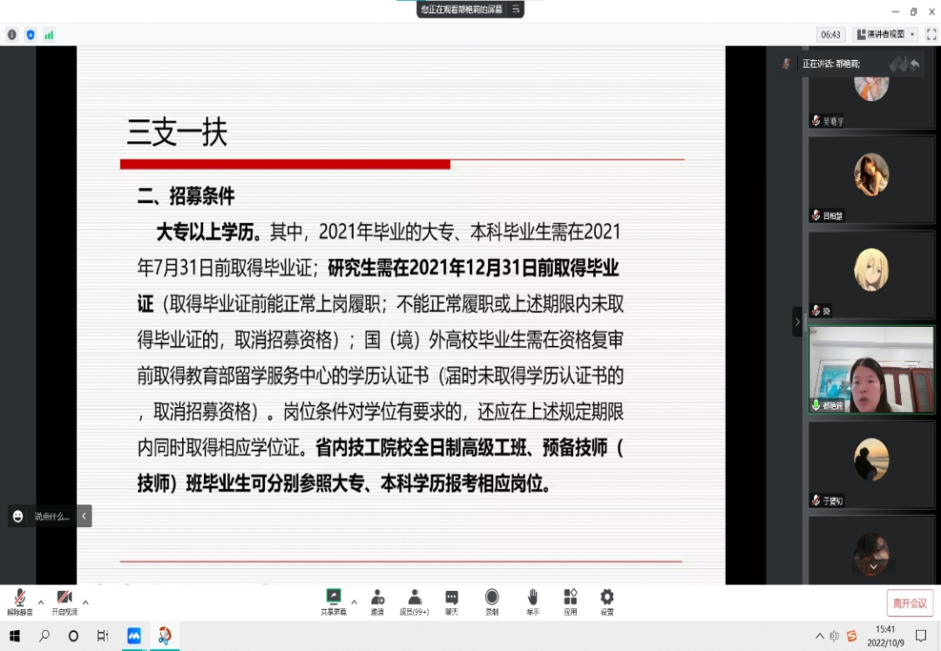This screenshot has width=941, height=651.
Task: Start Recording (录制)
Action: pyautogui.click(x=491, y=600)
